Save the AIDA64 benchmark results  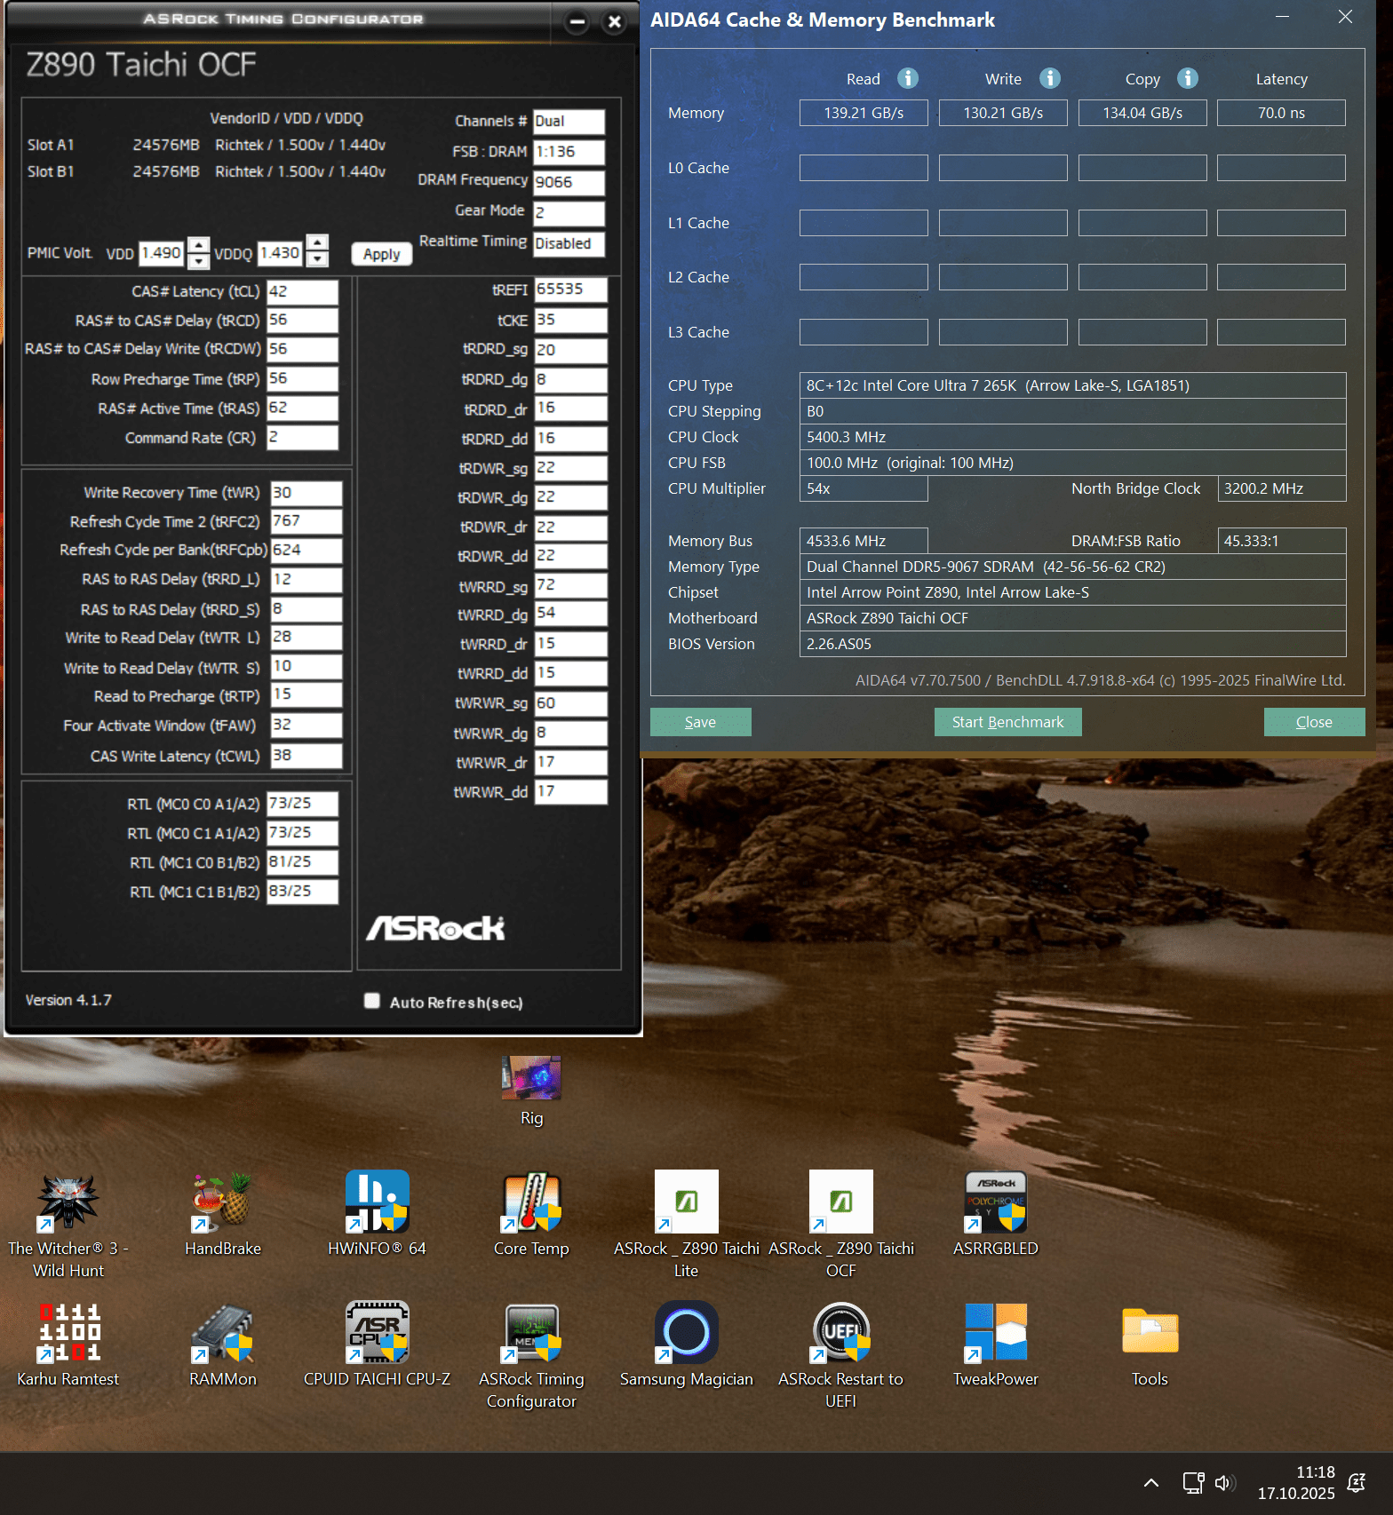pos(701,722)
